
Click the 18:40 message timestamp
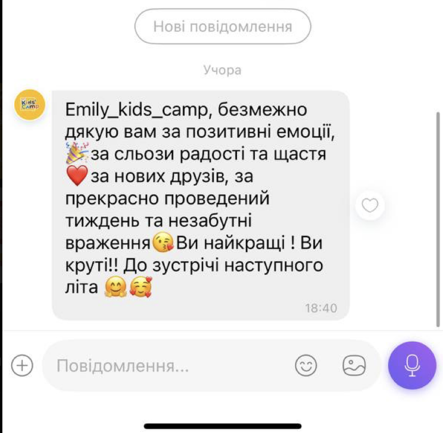pyautogui.click(x=321, y=308)
